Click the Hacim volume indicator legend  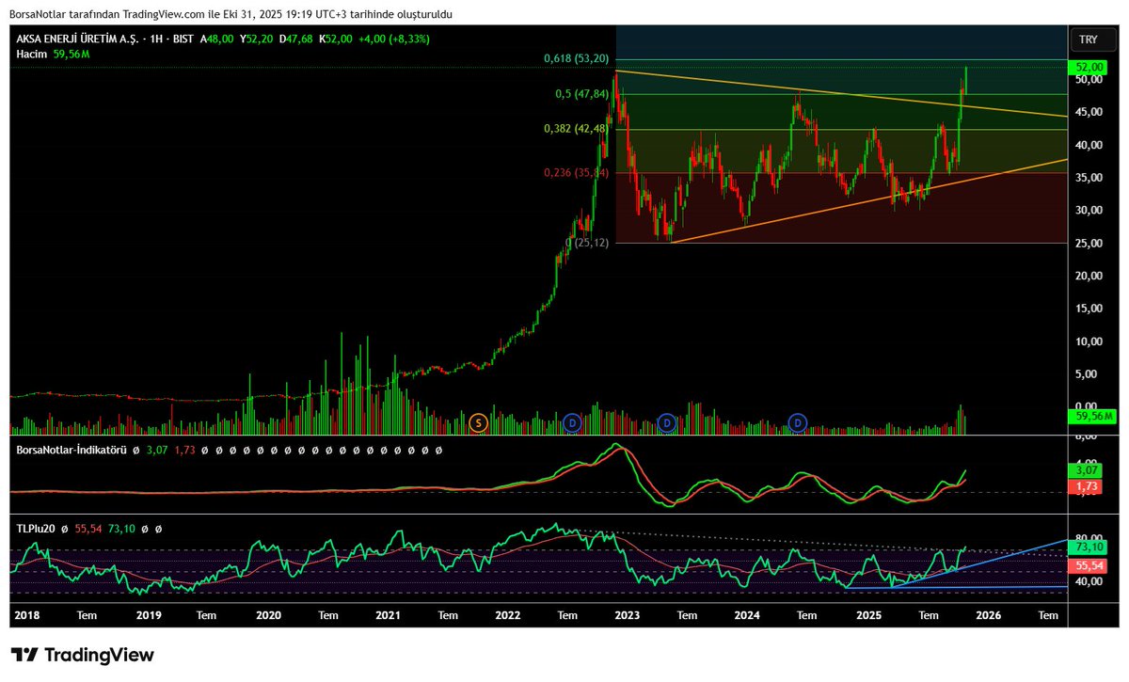(x=33, y=55)
